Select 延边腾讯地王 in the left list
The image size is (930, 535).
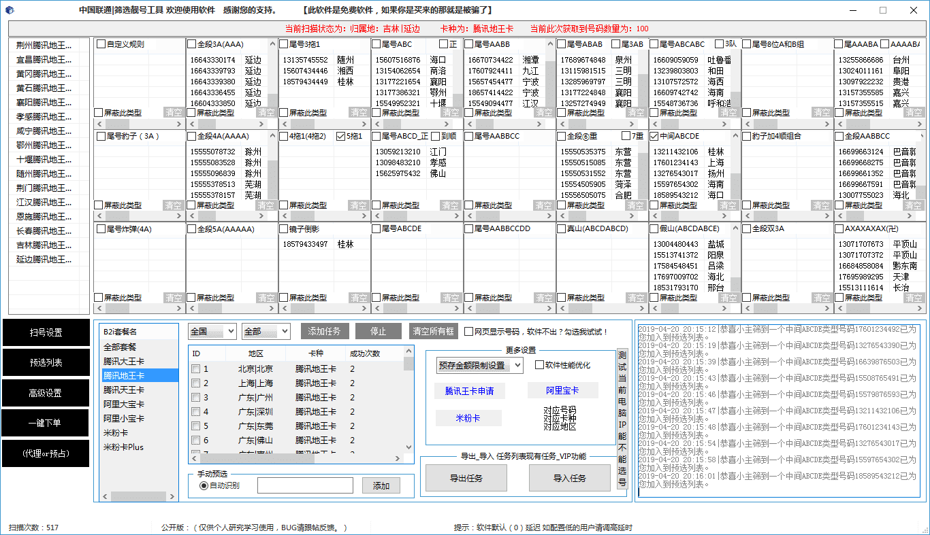44,260
